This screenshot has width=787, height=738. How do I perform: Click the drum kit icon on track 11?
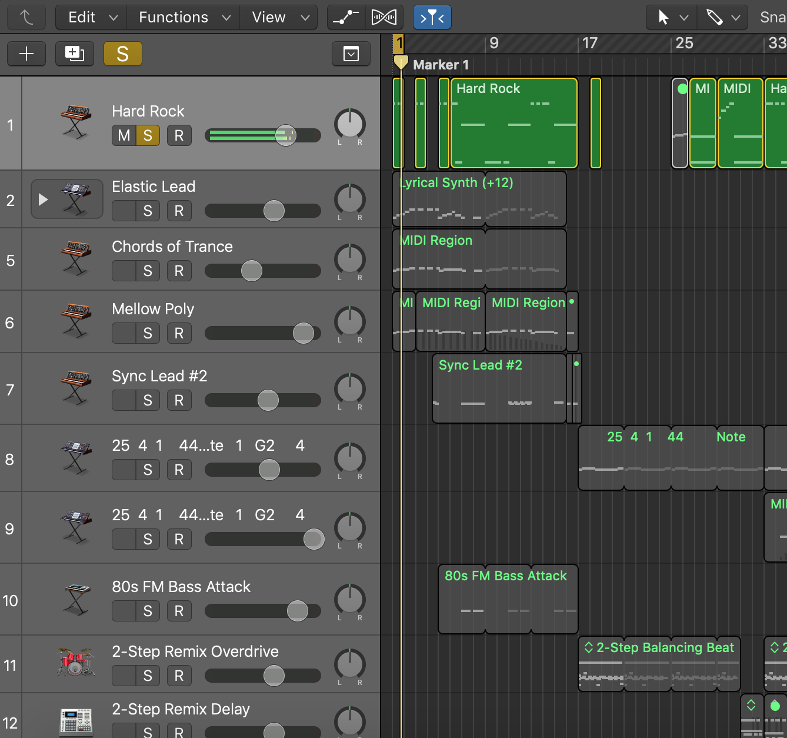[76, 663]
